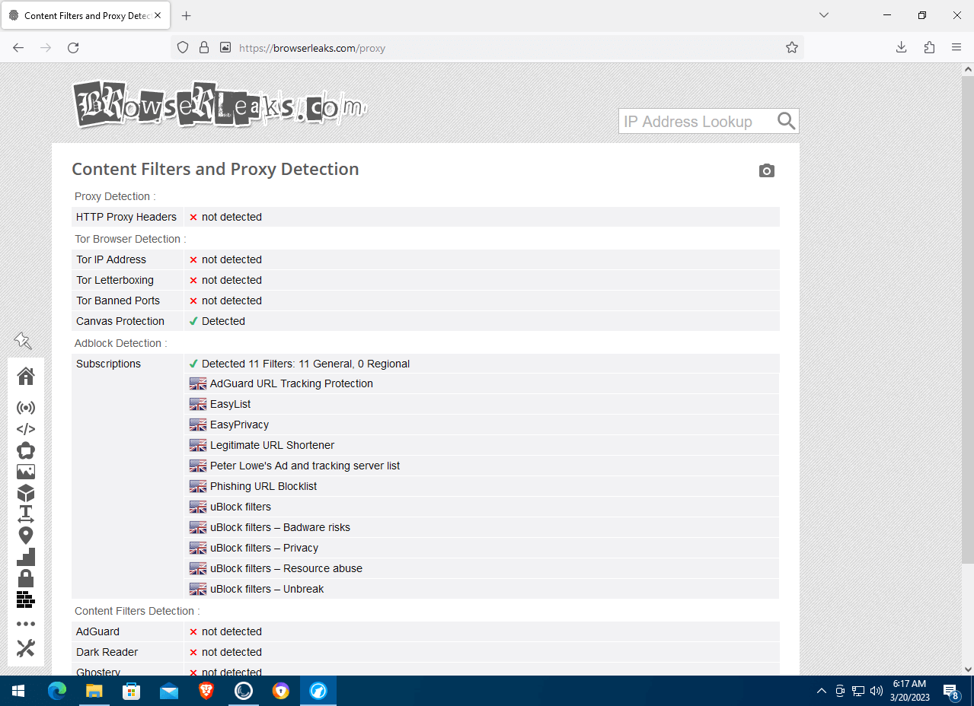Expand the three-dots more sidebar item
This screenshot has height=706, width=974.
click(26, 624)
